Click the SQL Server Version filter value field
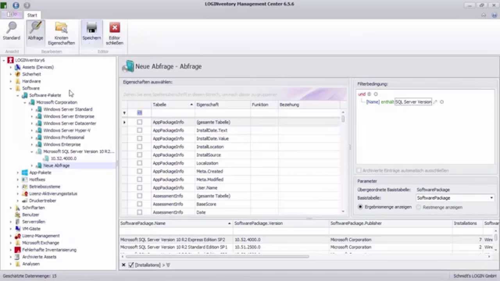The width and height of the screenshot is (500, 281). [x=413, y=102]
